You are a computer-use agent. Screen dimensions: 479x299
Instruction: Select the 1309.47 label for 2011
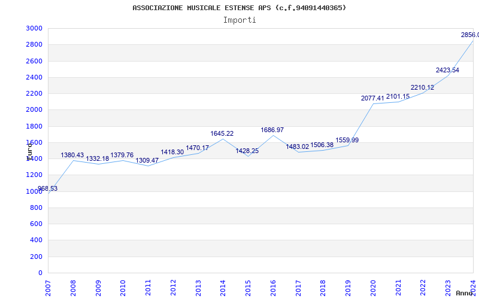pos(147,160)
